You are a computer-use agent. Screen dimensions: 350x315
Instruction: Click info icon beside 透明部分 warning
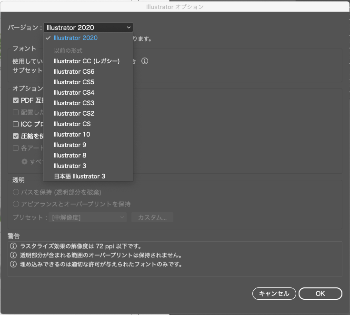[13, 255]
